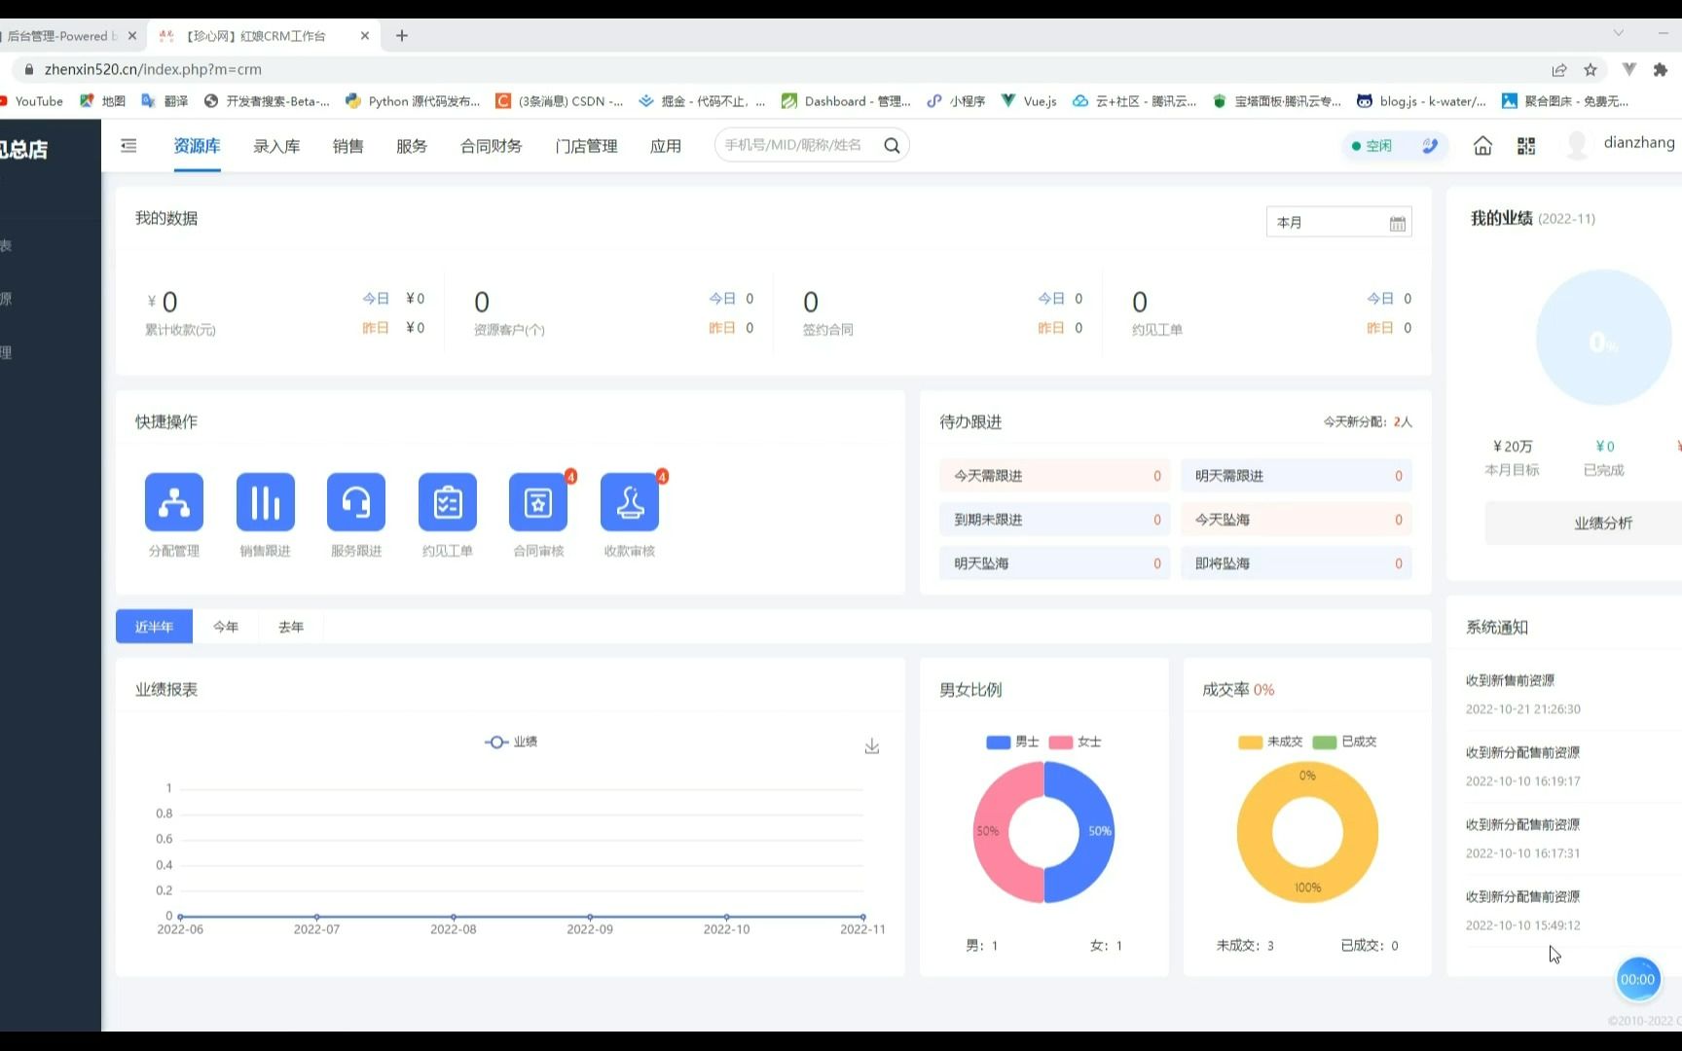Viewport: 1682px width, 1051px height.
Task: Open 收款审核 stamp icon
Action: click(x=630, y=502)
